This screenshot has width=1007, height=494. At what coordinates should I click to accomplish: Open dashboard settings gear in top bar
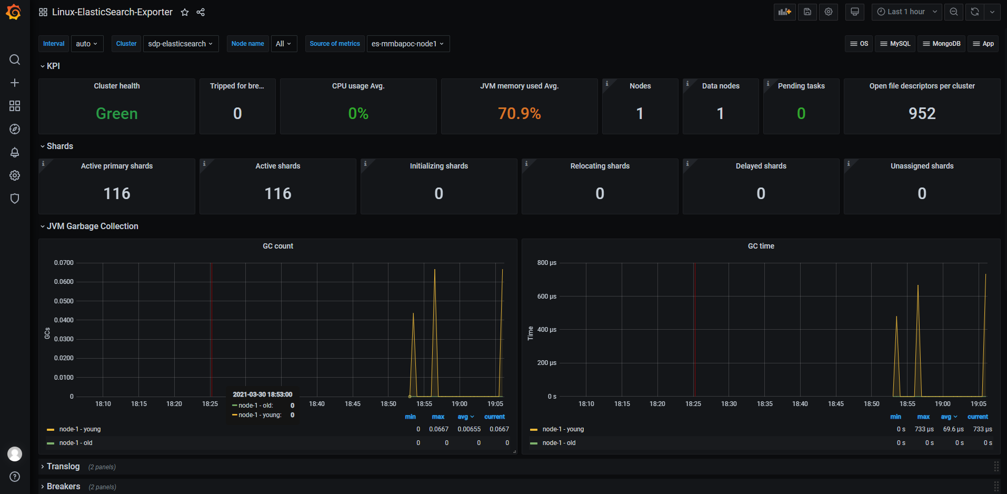[x=828, y=12]
